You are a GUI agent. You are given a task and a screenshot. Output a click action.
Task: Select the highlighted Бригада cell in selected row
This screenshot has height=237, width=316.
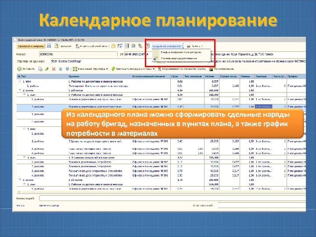click(264, 107)
